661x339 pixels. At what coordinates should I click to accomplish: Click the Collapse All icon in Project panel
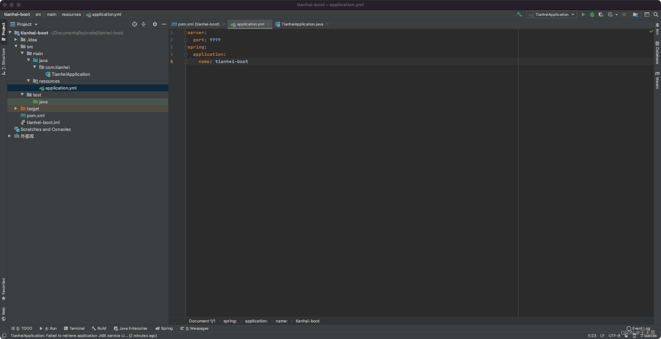144,24
